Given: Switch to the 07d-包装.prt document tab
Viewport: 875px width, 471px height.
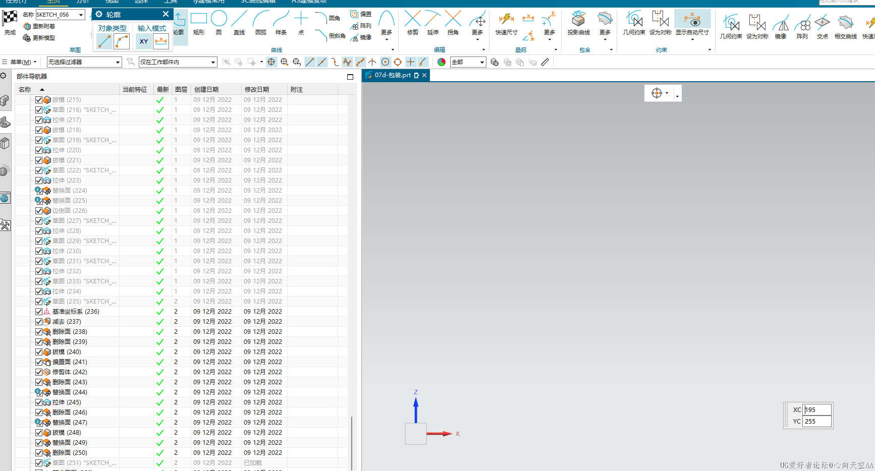Looking at the screenshot, I should point(392,75).
